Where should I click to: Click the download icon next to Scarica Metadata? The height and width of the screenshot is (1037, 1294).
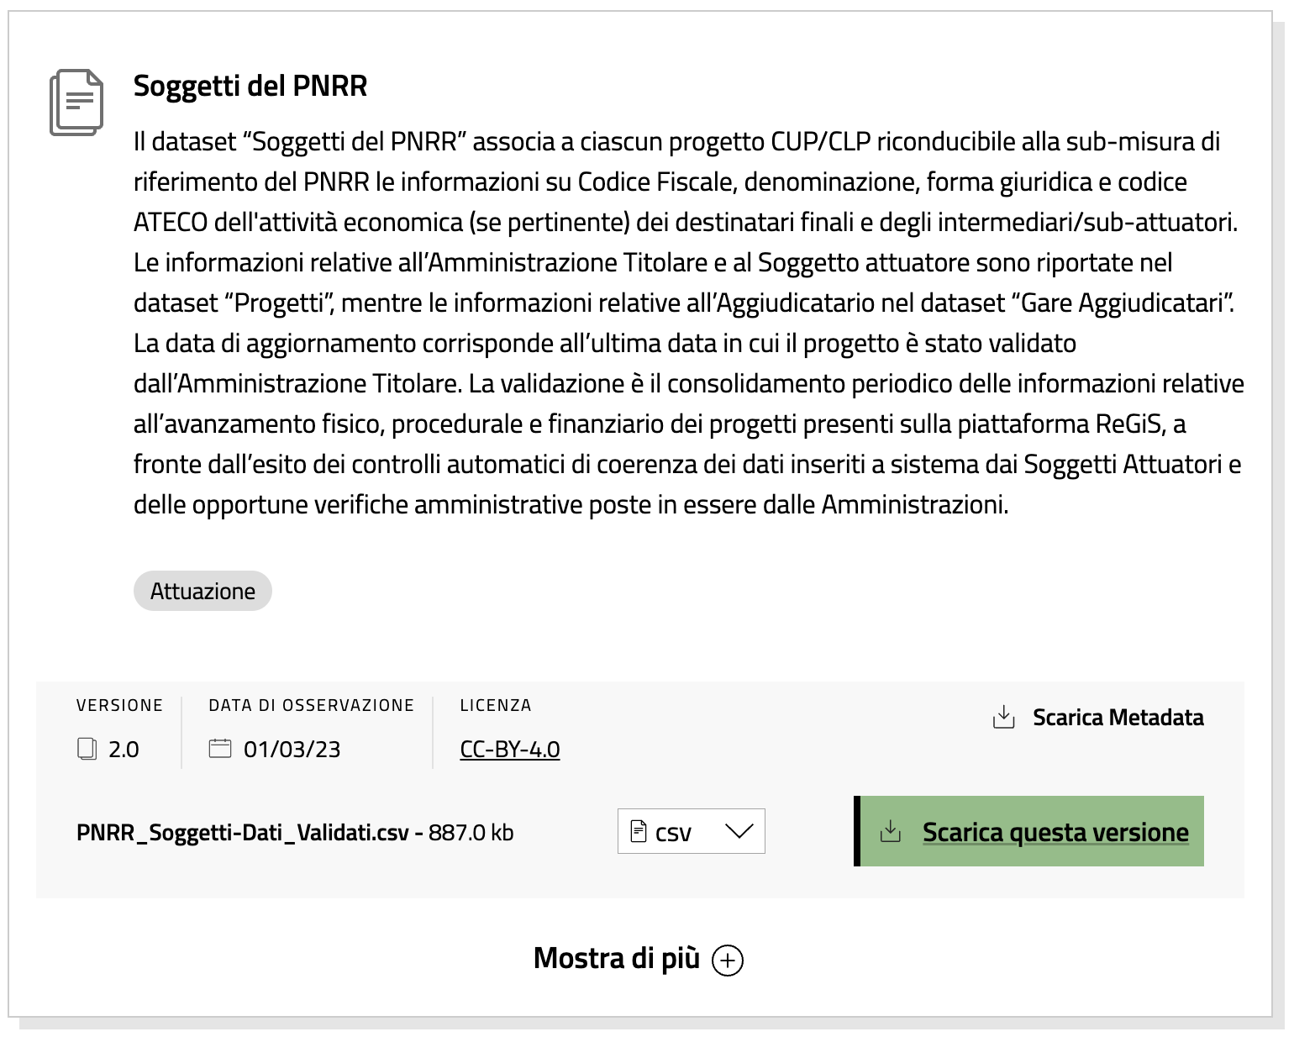1003,717
